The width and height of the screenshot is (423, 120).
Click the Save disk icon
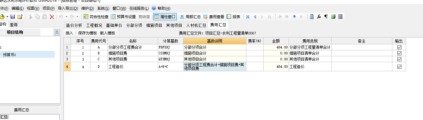(13, 17)
